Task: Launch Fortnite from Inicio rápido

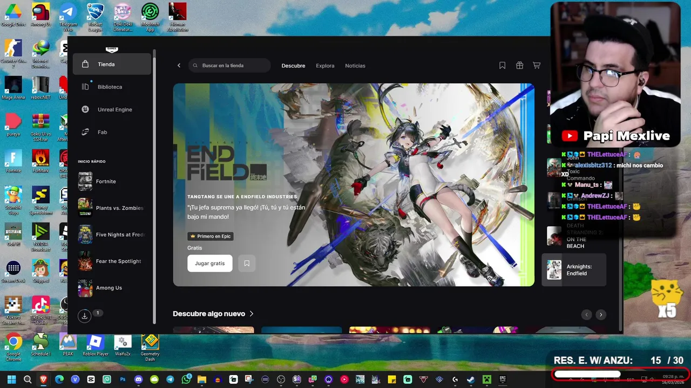Action: pyautogui.click(x=112, y=182)
